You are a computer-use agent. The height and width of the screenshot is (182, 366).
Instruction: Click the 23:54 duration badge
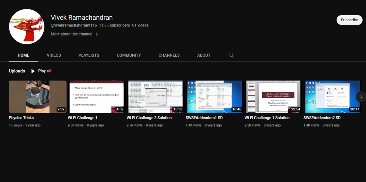point(296,109)
